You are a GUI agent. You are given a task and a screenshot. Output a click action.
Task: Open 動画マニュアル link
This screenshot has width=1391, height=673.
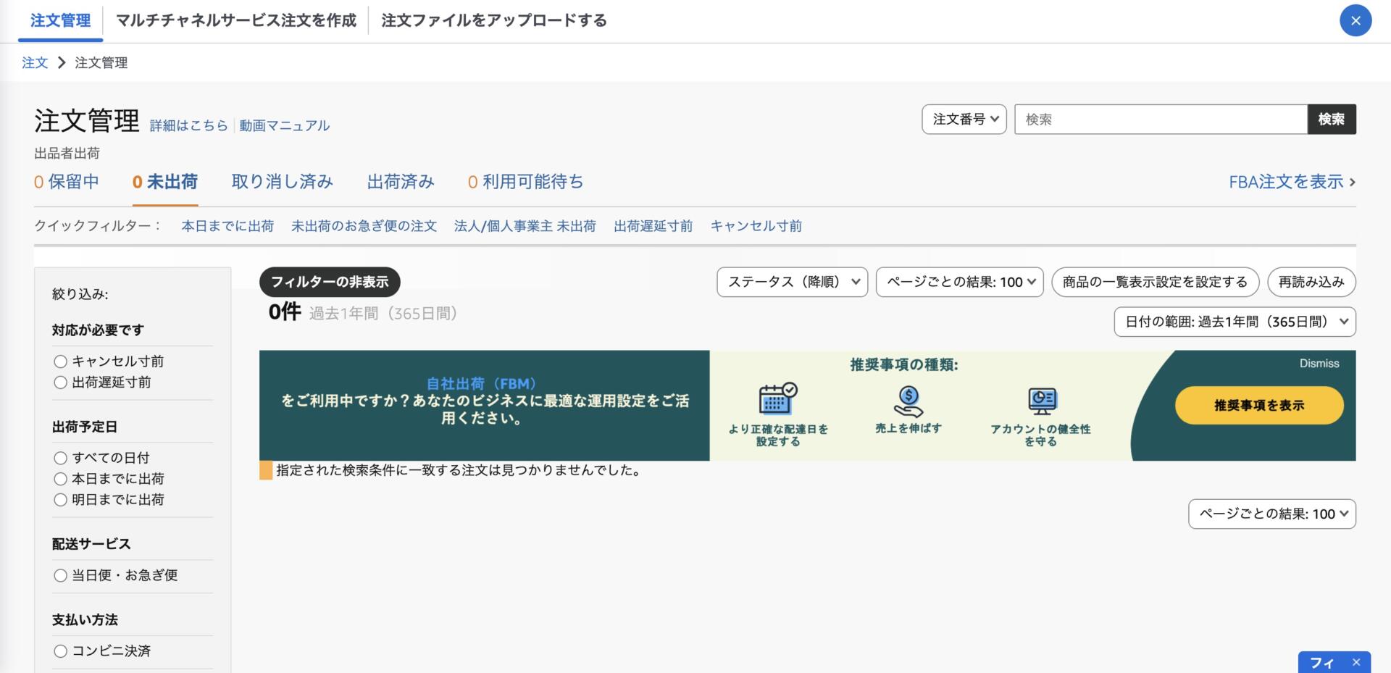click(x=285, y=125)
